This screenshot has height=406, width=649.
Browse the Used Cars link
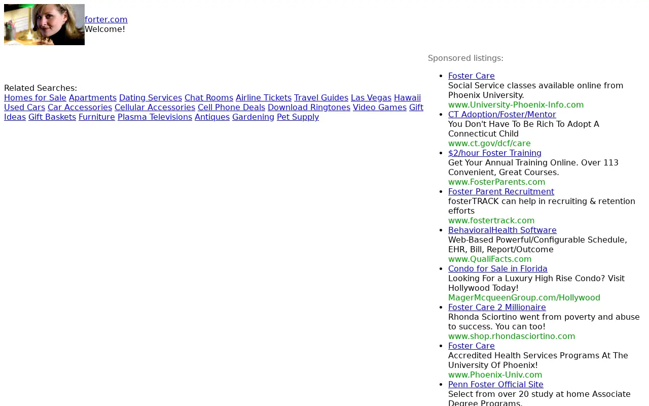coord(24,108)
